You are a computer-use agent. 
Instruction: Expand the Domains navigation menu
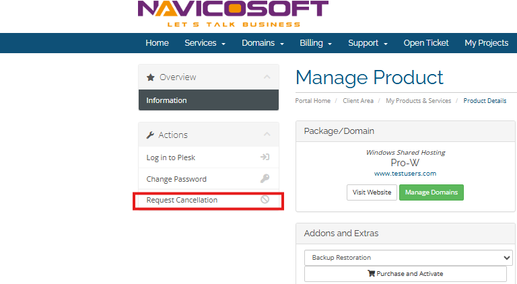[x=263, y=43]
